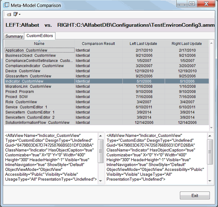Select the CustomEditors tab
This screenshot has height=207, width=218.
[x=39, y=36]
